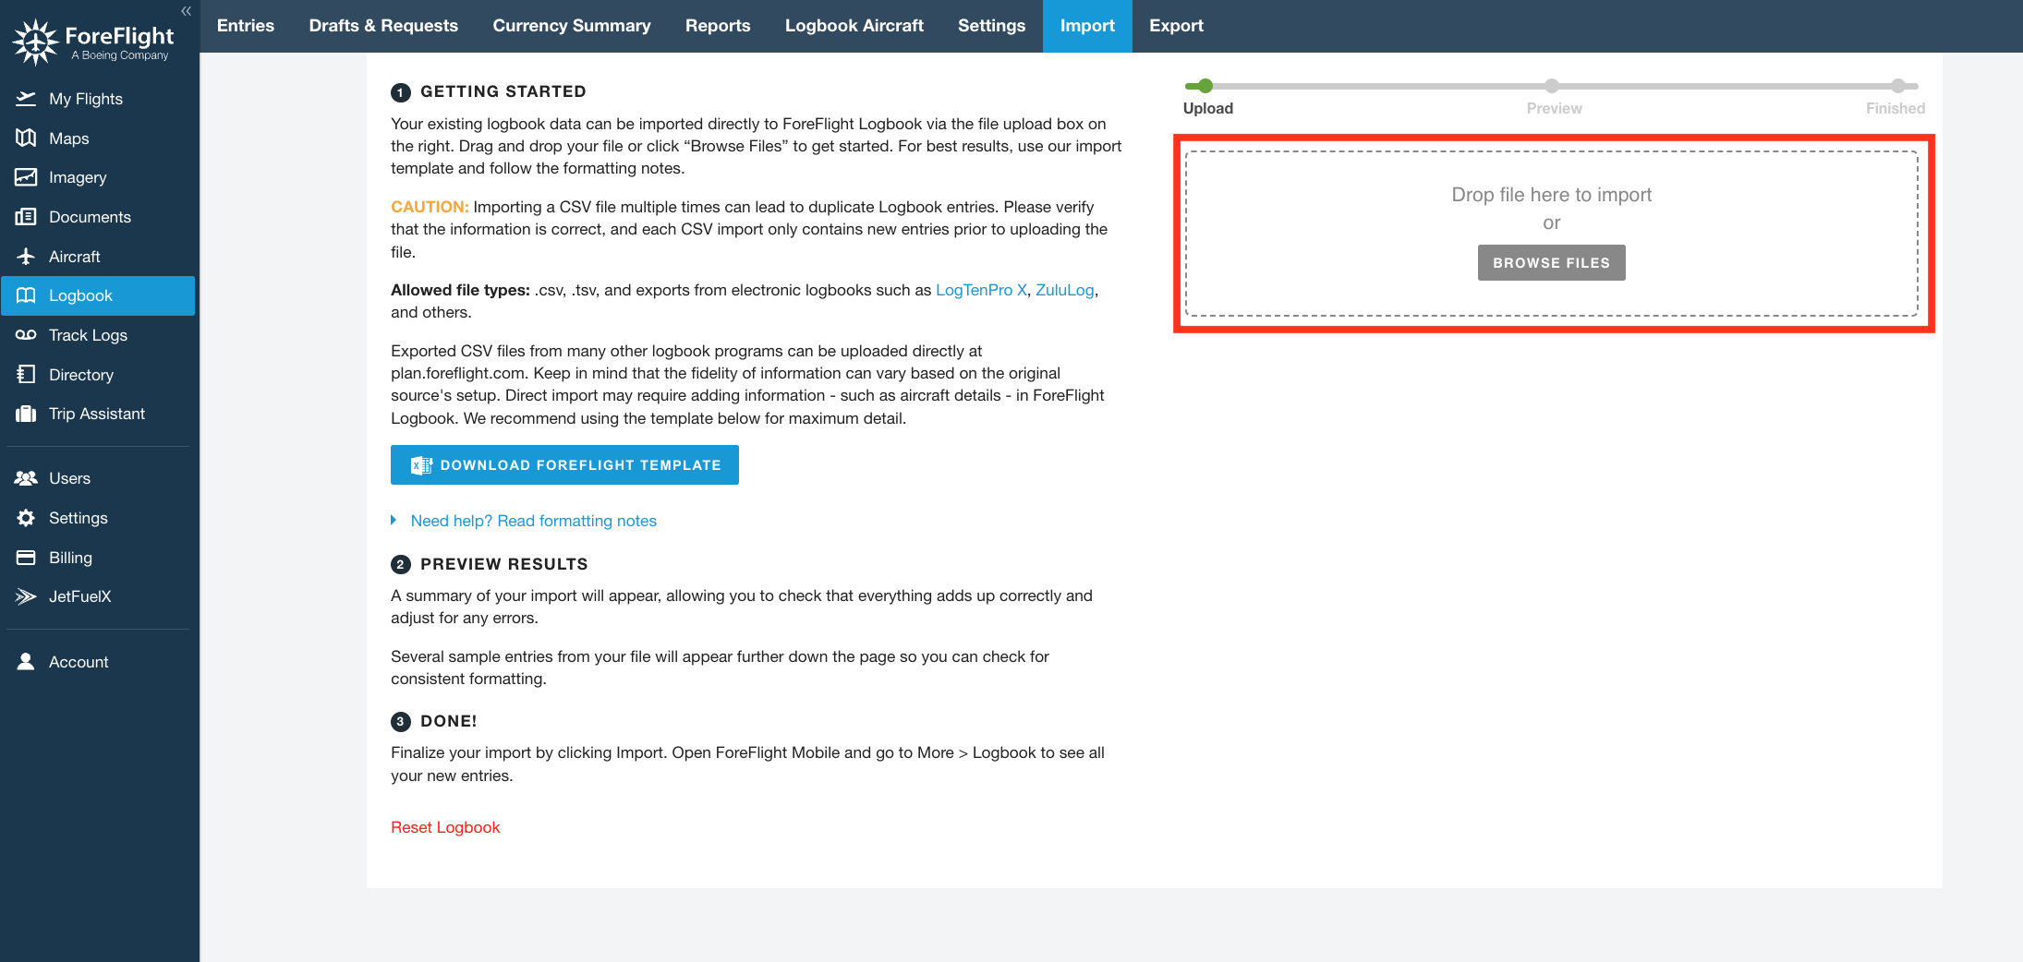Open the Entries tab

pos(246,26)
